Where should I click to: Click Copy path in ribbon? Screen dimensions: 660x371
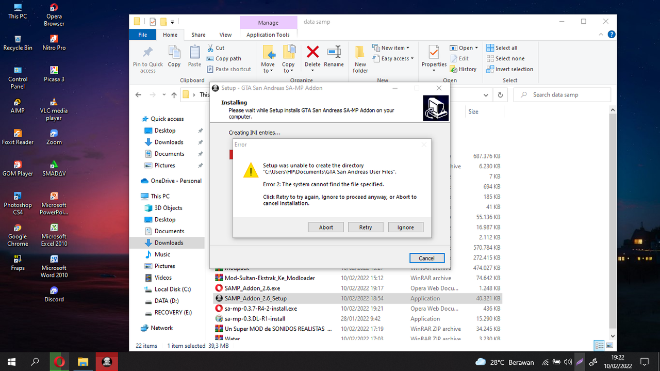[224, 58]
